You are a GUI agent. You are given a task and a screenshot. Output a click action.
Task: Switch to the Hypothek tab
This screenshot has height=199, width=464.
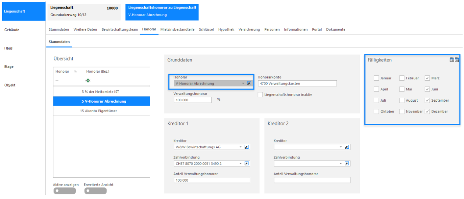[x=226, y=30]
